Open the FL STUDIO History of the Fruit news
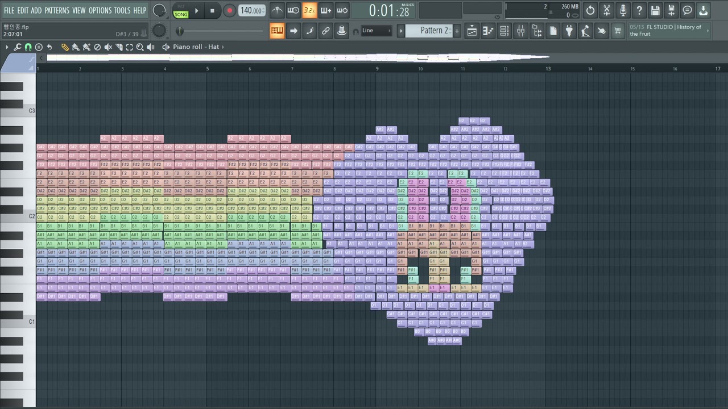Screen dimensions: 728x409 [x=669, y=31]
